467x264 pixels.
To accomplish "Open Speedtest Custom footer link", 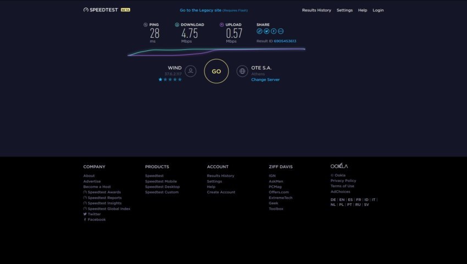I will coord(162,192).
